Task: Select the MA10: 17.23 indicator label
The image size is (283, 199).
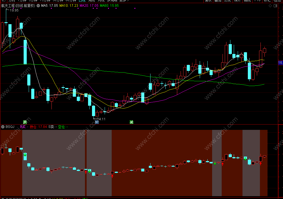Action: [x=69, y=6]
